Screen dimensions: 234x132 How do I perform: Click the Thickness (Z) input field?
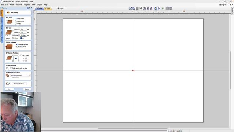click(x=23, y=35)
